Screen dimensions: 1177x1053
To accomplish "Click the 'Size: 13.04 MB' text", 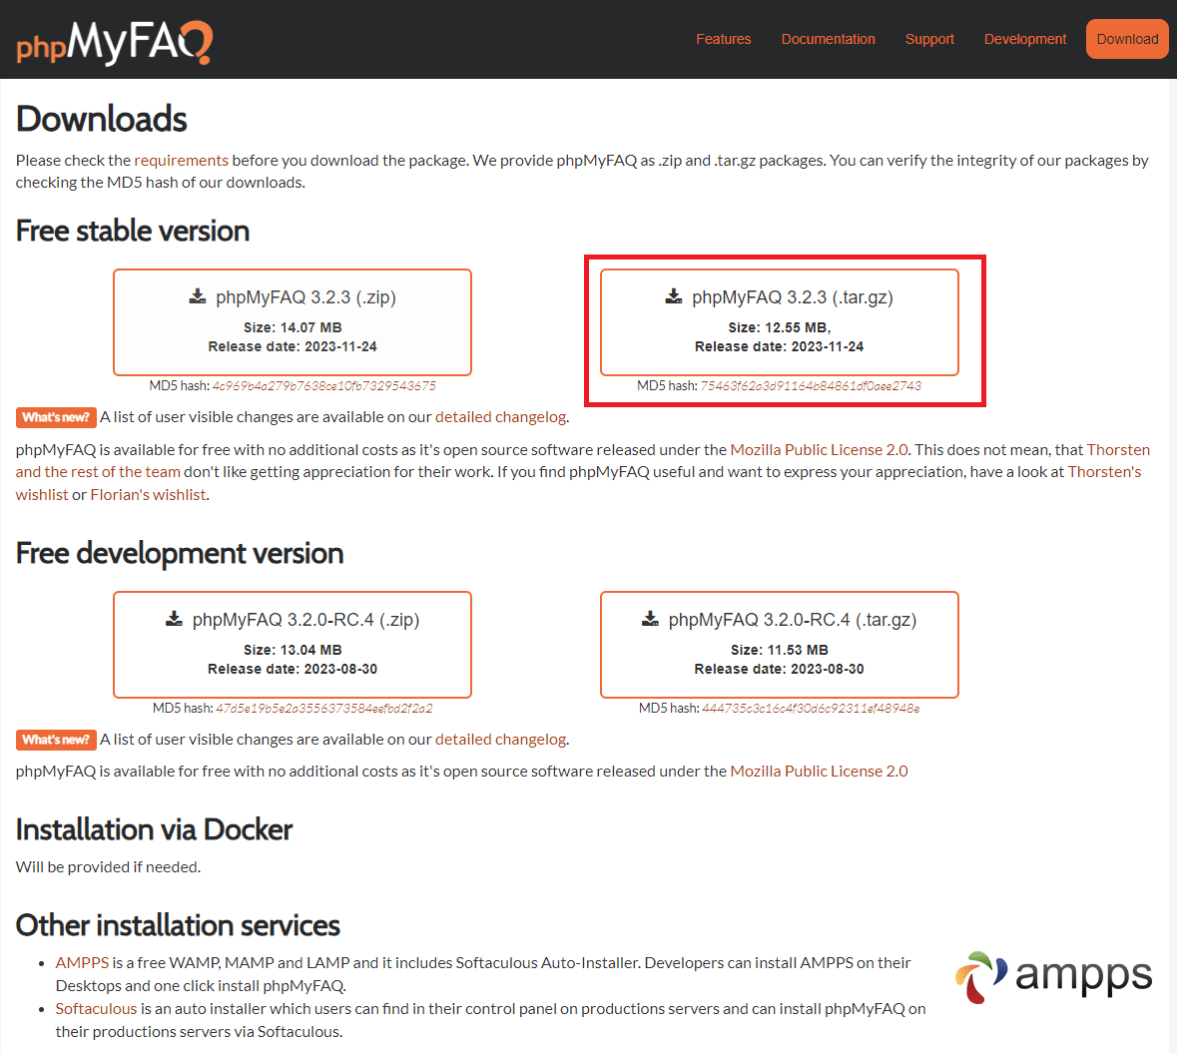I will point(293,651).
